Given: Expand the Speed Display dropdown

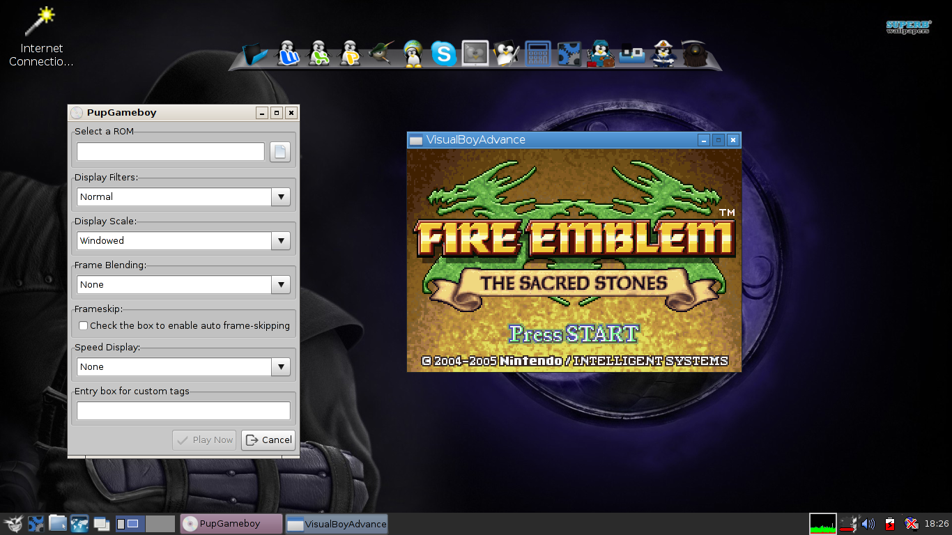Looking at the screenshot, I should point(280,366).
